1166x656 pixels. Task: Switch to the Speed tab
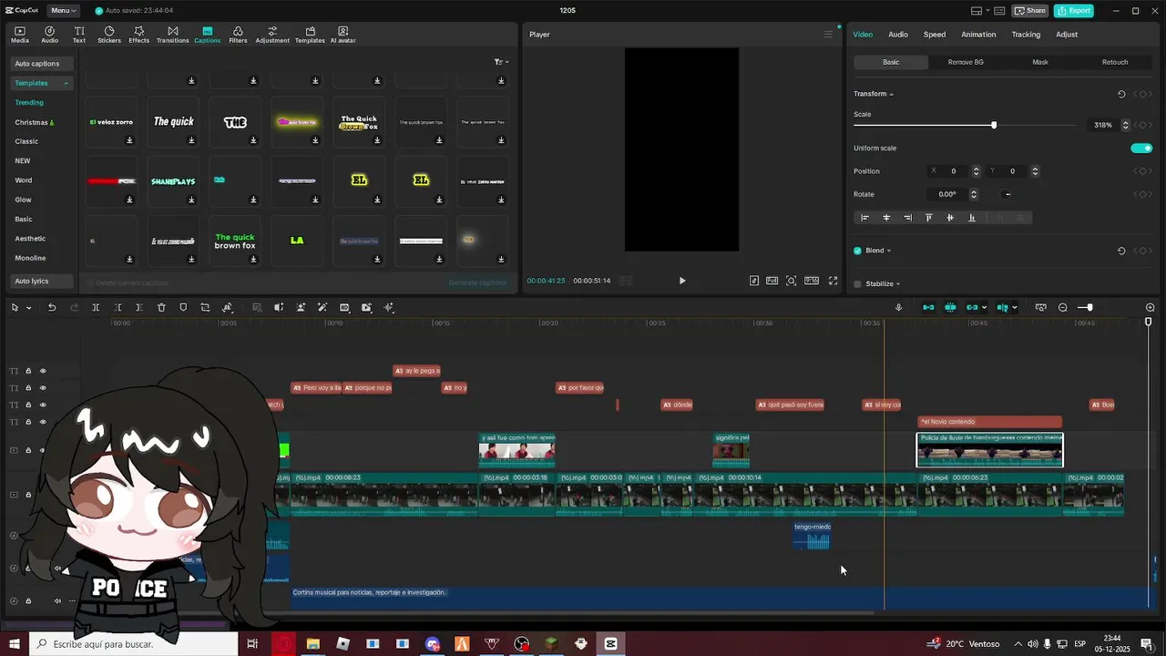pyautogui.click(x=935, y=35)
